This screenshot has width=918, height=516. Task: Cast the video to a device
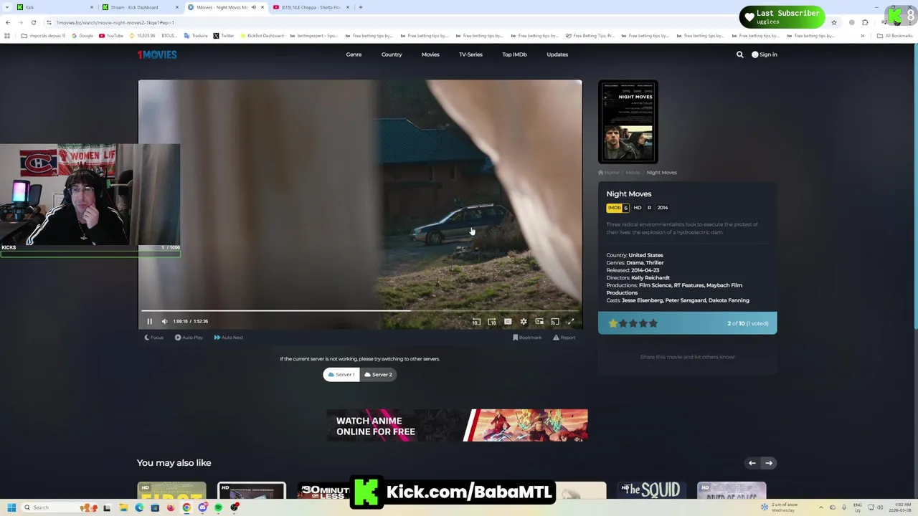(x=555, y=322)
